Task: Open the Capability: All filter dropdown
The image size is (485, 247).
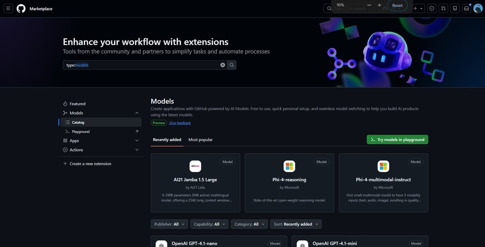Action: 209,224
